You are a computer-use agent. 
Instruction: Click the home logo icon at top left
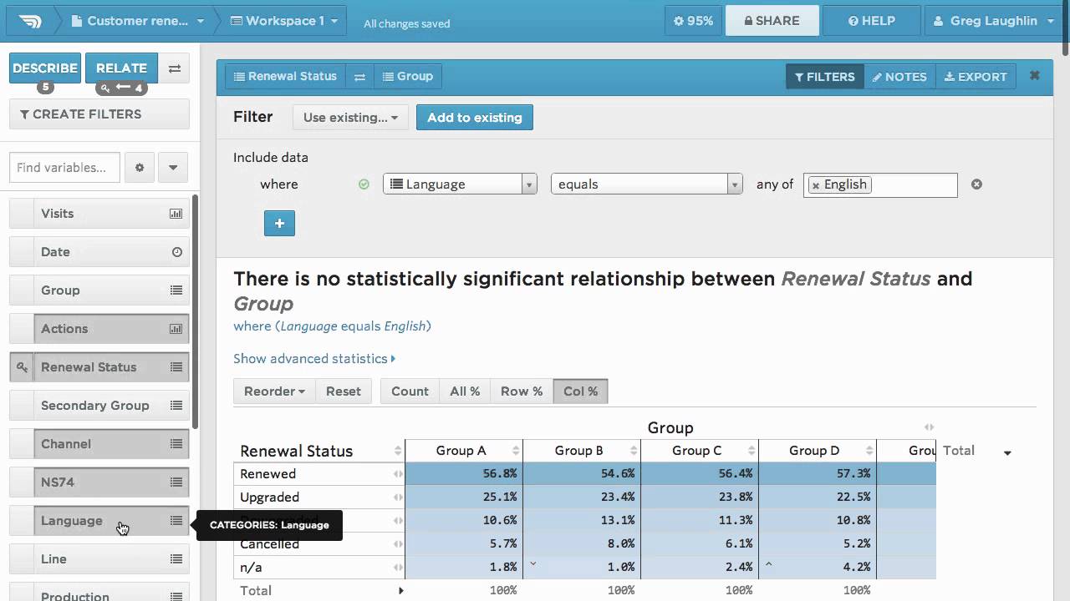[30, 21]
